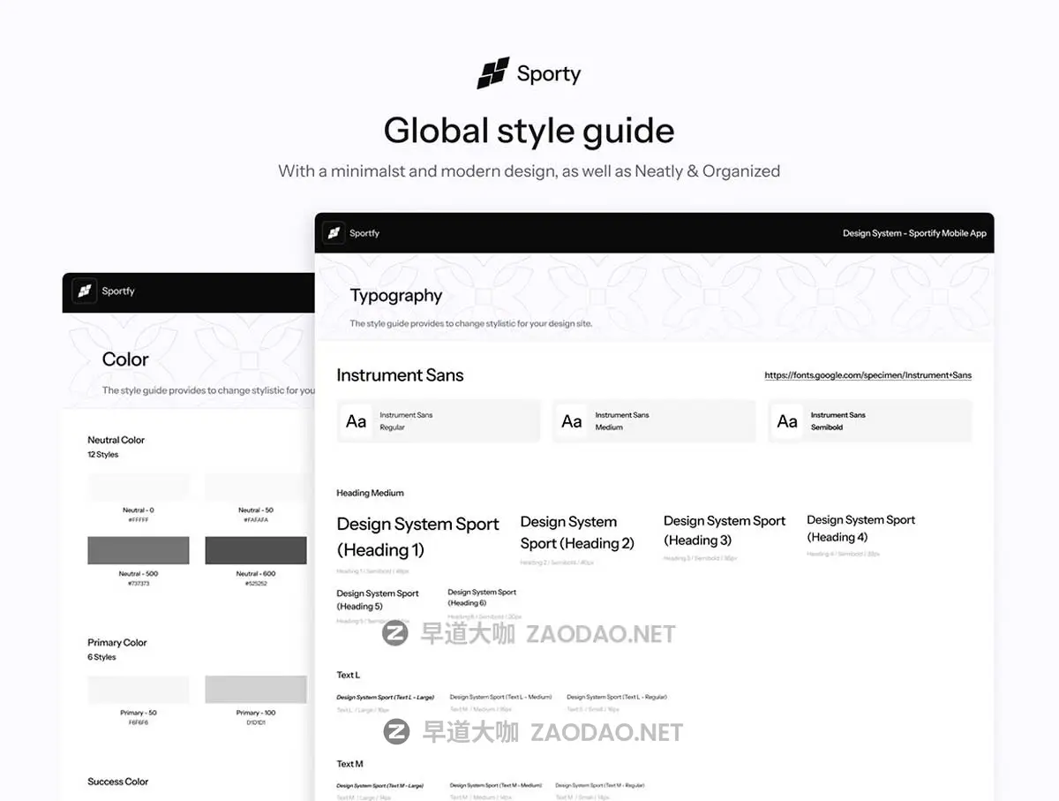Open the Instrument Sans Google Fonts link
The image size is (1059, 801).
[867, 374]
